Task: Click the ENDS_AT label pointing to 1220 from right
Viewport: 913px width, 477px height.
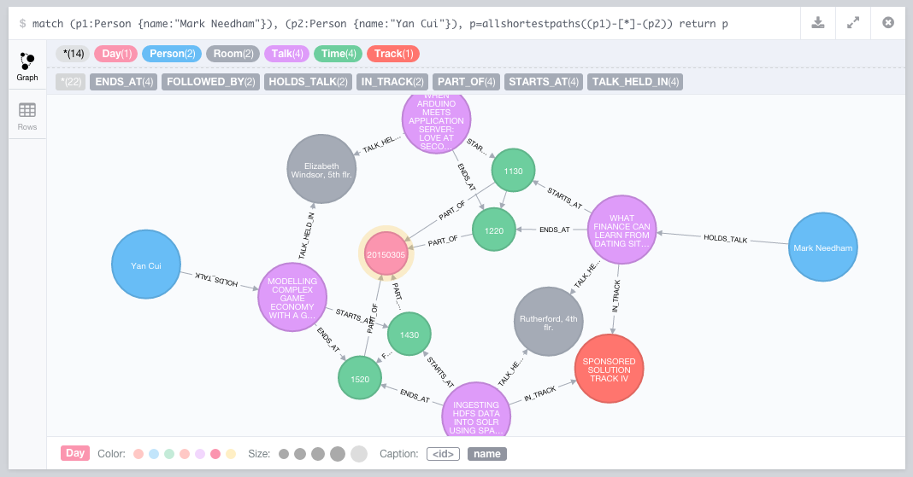Action: (x=554, y=230)
